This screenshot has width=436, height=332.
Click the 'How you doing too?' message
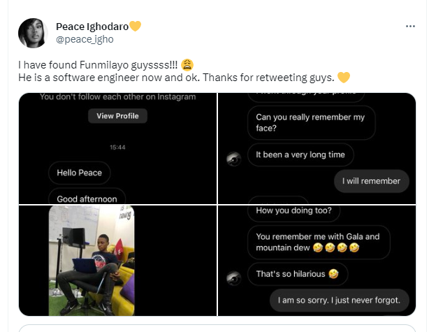pos(289,210)
